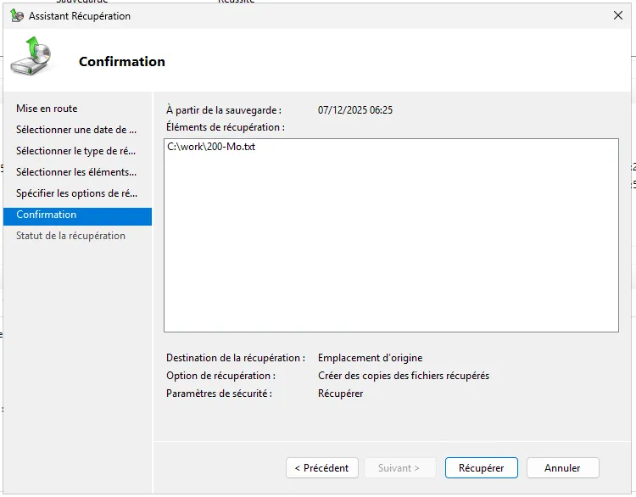636x497 pixels.
Task: Start the restore with the Récupérer button
Action: [481, 468]
